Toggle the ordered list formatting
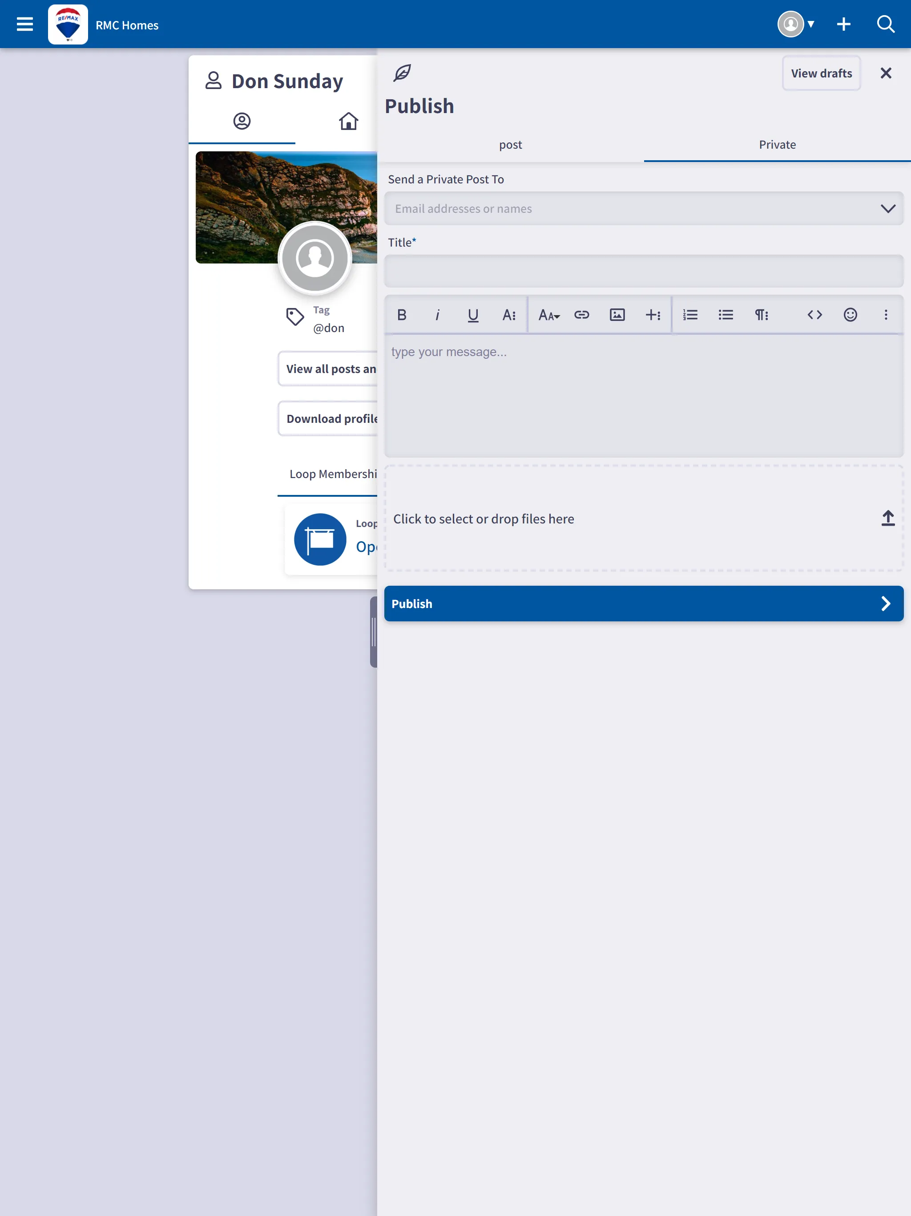 point(690,314)
